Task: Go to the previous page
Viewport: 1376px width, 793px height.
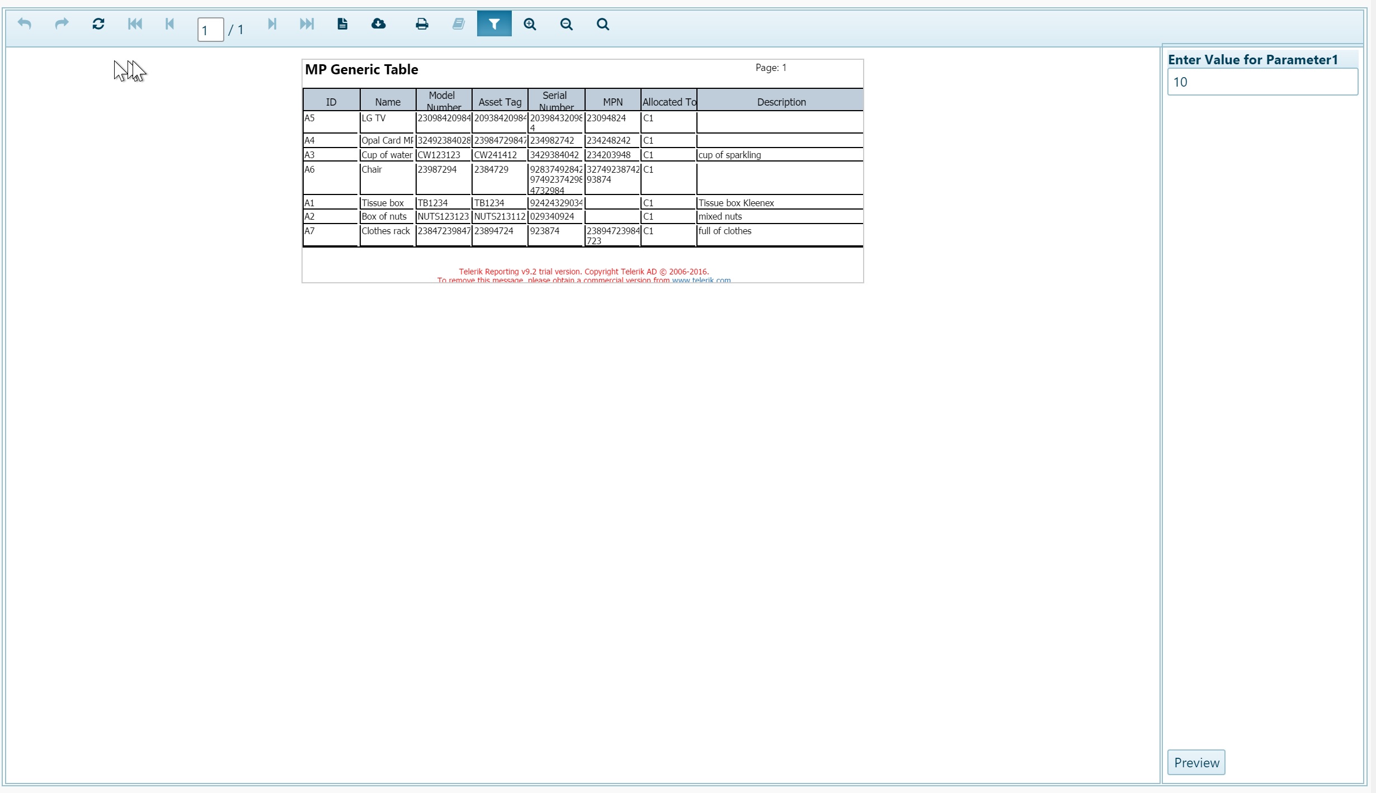Action: click(x=170, y=24)
